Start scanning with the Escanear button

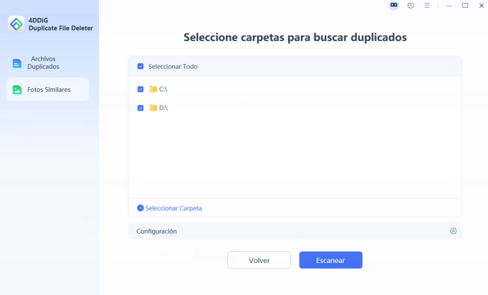330,260
